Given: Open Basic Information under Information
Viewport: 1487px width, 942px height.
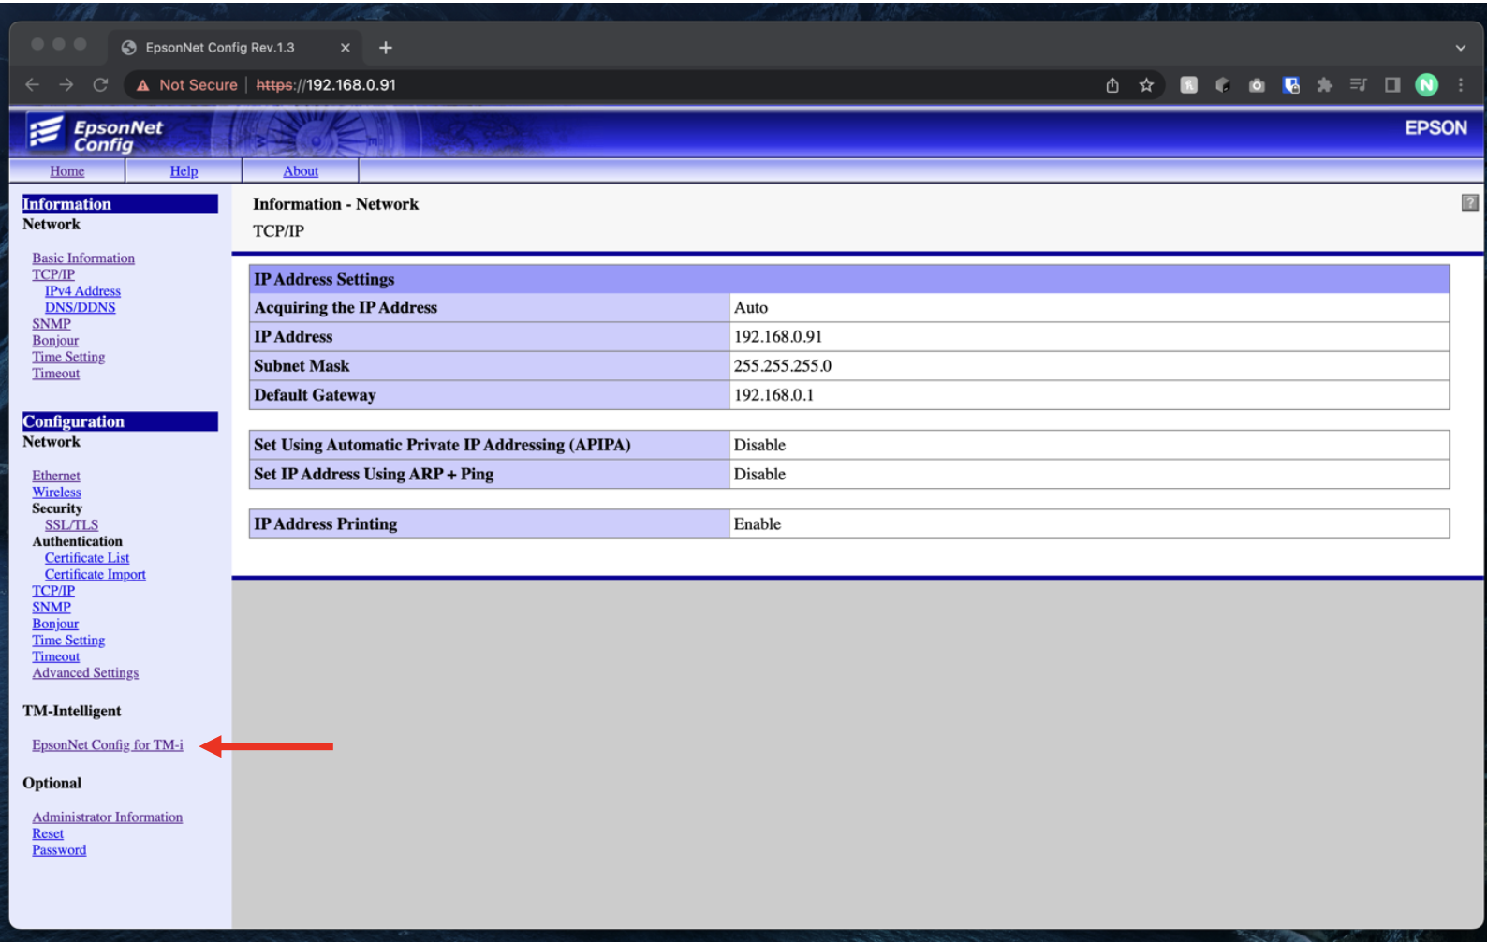Looking at the screenshot, I should 83,258.
